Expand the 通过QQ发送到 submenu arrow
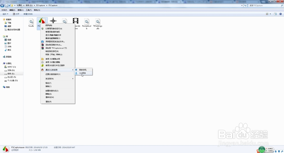Viewport: 284px width, 153px height. coord(73,70)
